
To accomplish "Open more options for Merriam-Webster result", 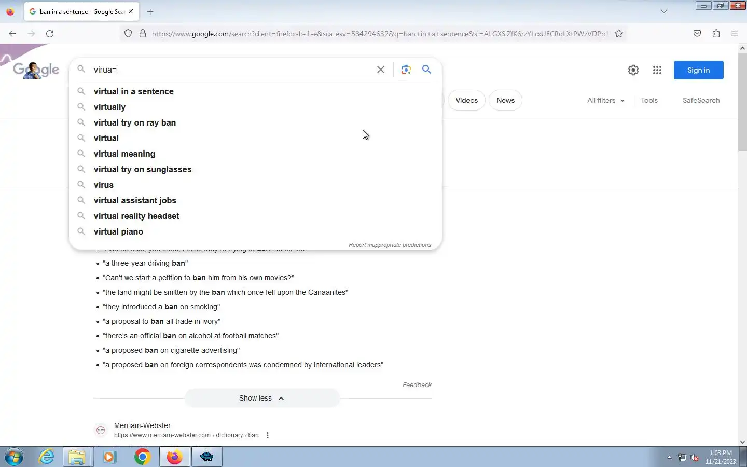I will 268,435.
